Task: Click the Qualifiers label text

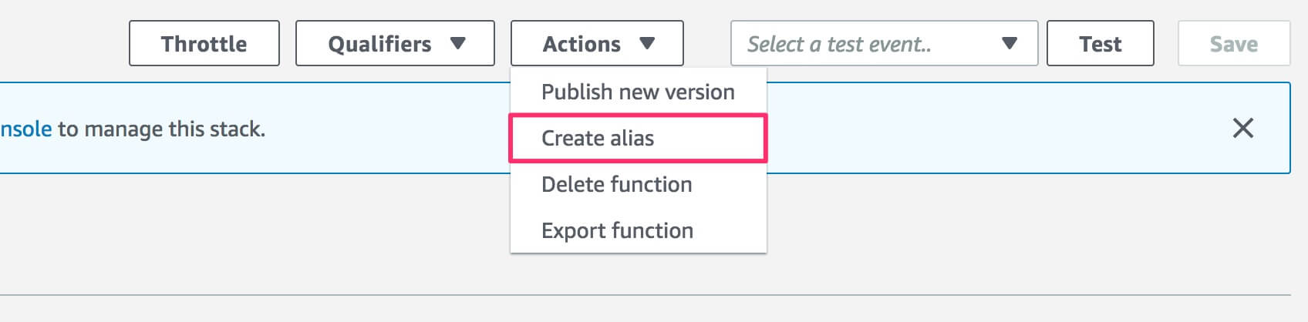Action: click(379, 45)
